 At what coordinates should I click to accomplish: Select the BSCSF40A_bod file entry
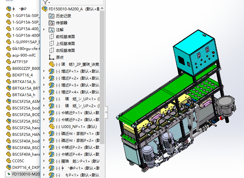click(x=23, y=141)
